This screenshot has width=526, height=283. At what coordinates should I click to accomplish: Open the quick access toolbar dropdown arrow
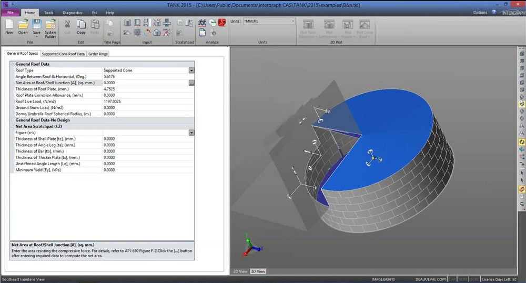[13, 4]
